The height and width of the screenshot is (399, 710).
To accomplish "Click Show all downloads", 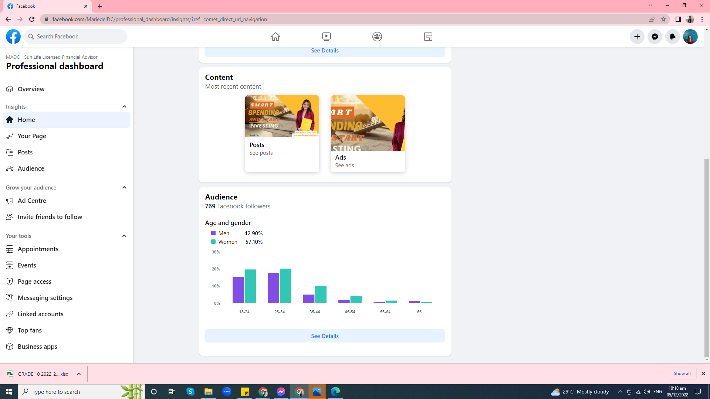I will (682, 374).
